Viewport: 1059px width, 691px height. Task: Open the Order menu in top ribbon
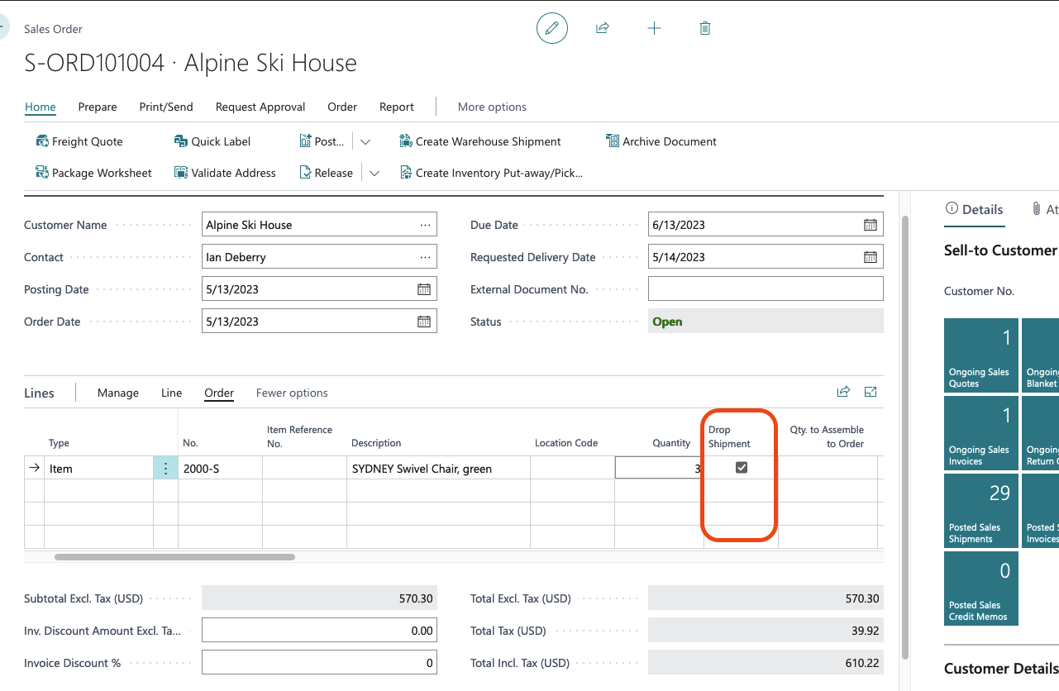point(342,107)
